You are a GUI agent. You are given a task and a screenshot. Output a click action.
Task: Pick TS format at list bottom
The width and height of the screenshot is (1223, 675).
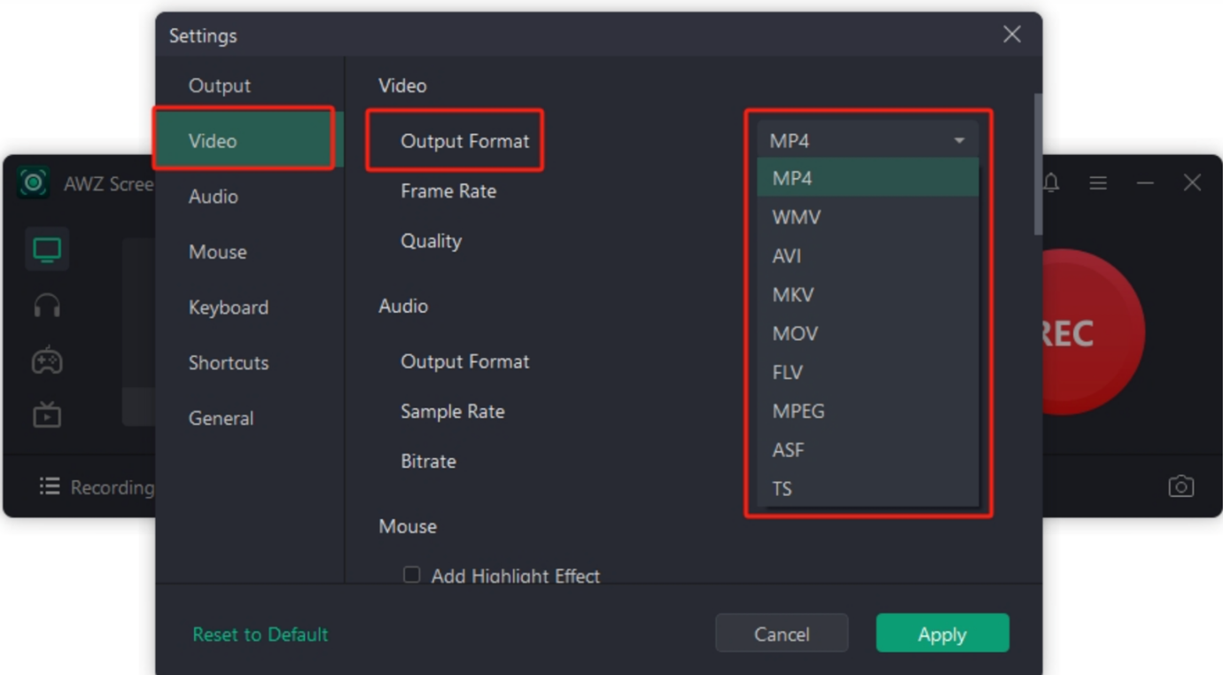[783, 488]
